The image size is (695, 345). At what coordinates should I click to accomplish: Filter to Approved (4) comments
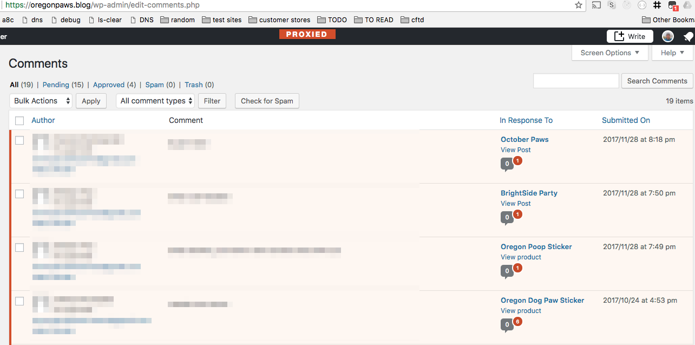115,84
